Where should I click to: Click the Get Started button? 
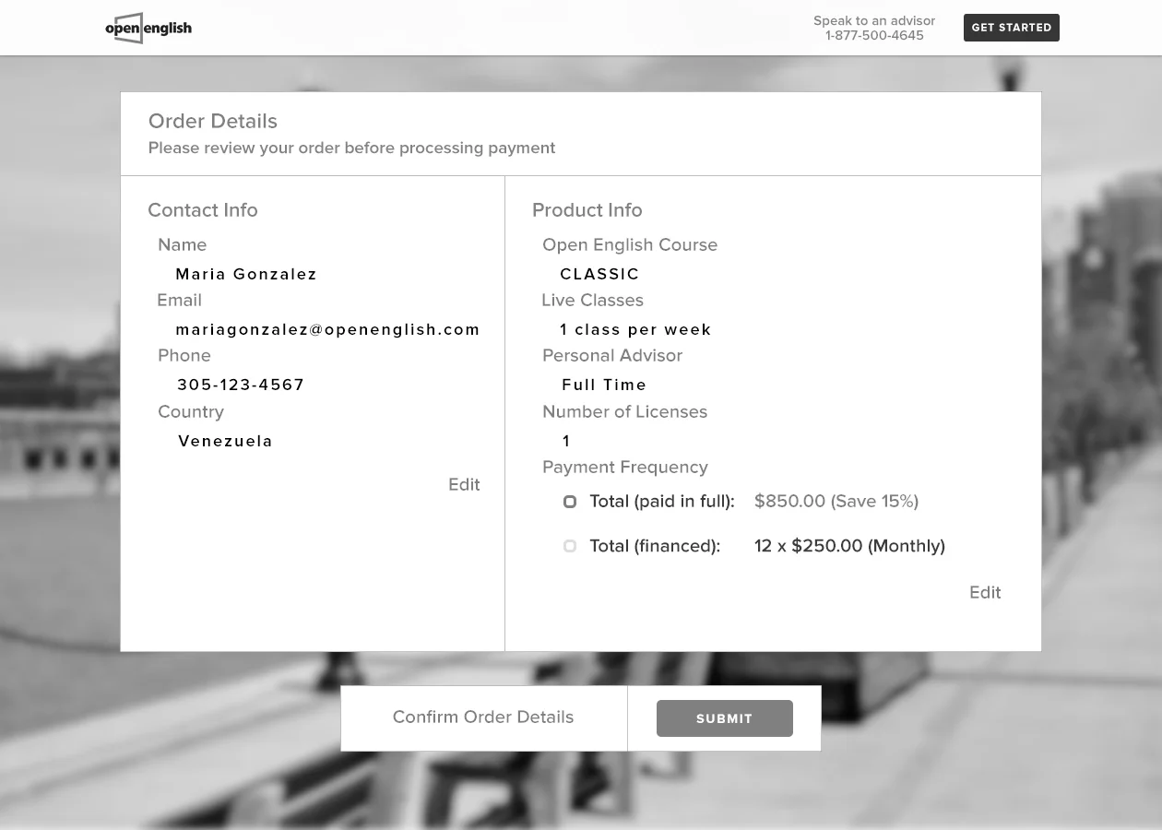(x=1012, y=28)
